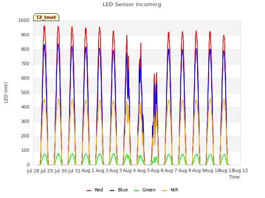Click the 900 y-axis tick label
265x198 pixels.
click(25, 35)
